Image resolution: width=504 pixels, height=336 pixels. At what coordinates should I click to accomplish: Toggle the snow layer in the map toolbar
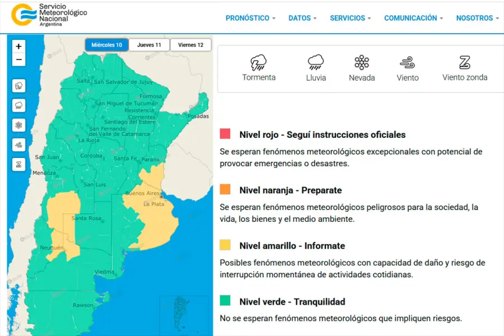click(x=18, y=125)
